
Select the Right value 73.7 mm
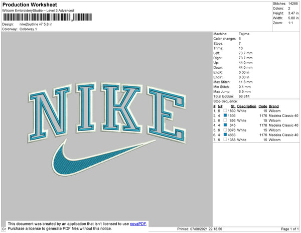tap(245, 58)
